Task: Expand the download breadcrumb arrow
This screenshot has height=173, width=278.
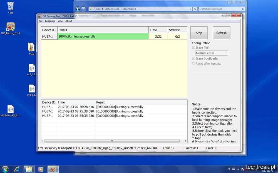Action: [136, 9]
